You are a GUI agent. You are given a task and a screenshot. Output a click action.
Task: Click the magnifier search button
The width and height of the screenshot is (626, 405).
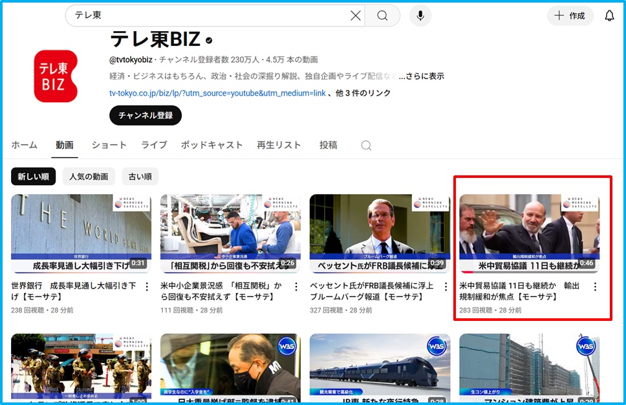382,16
